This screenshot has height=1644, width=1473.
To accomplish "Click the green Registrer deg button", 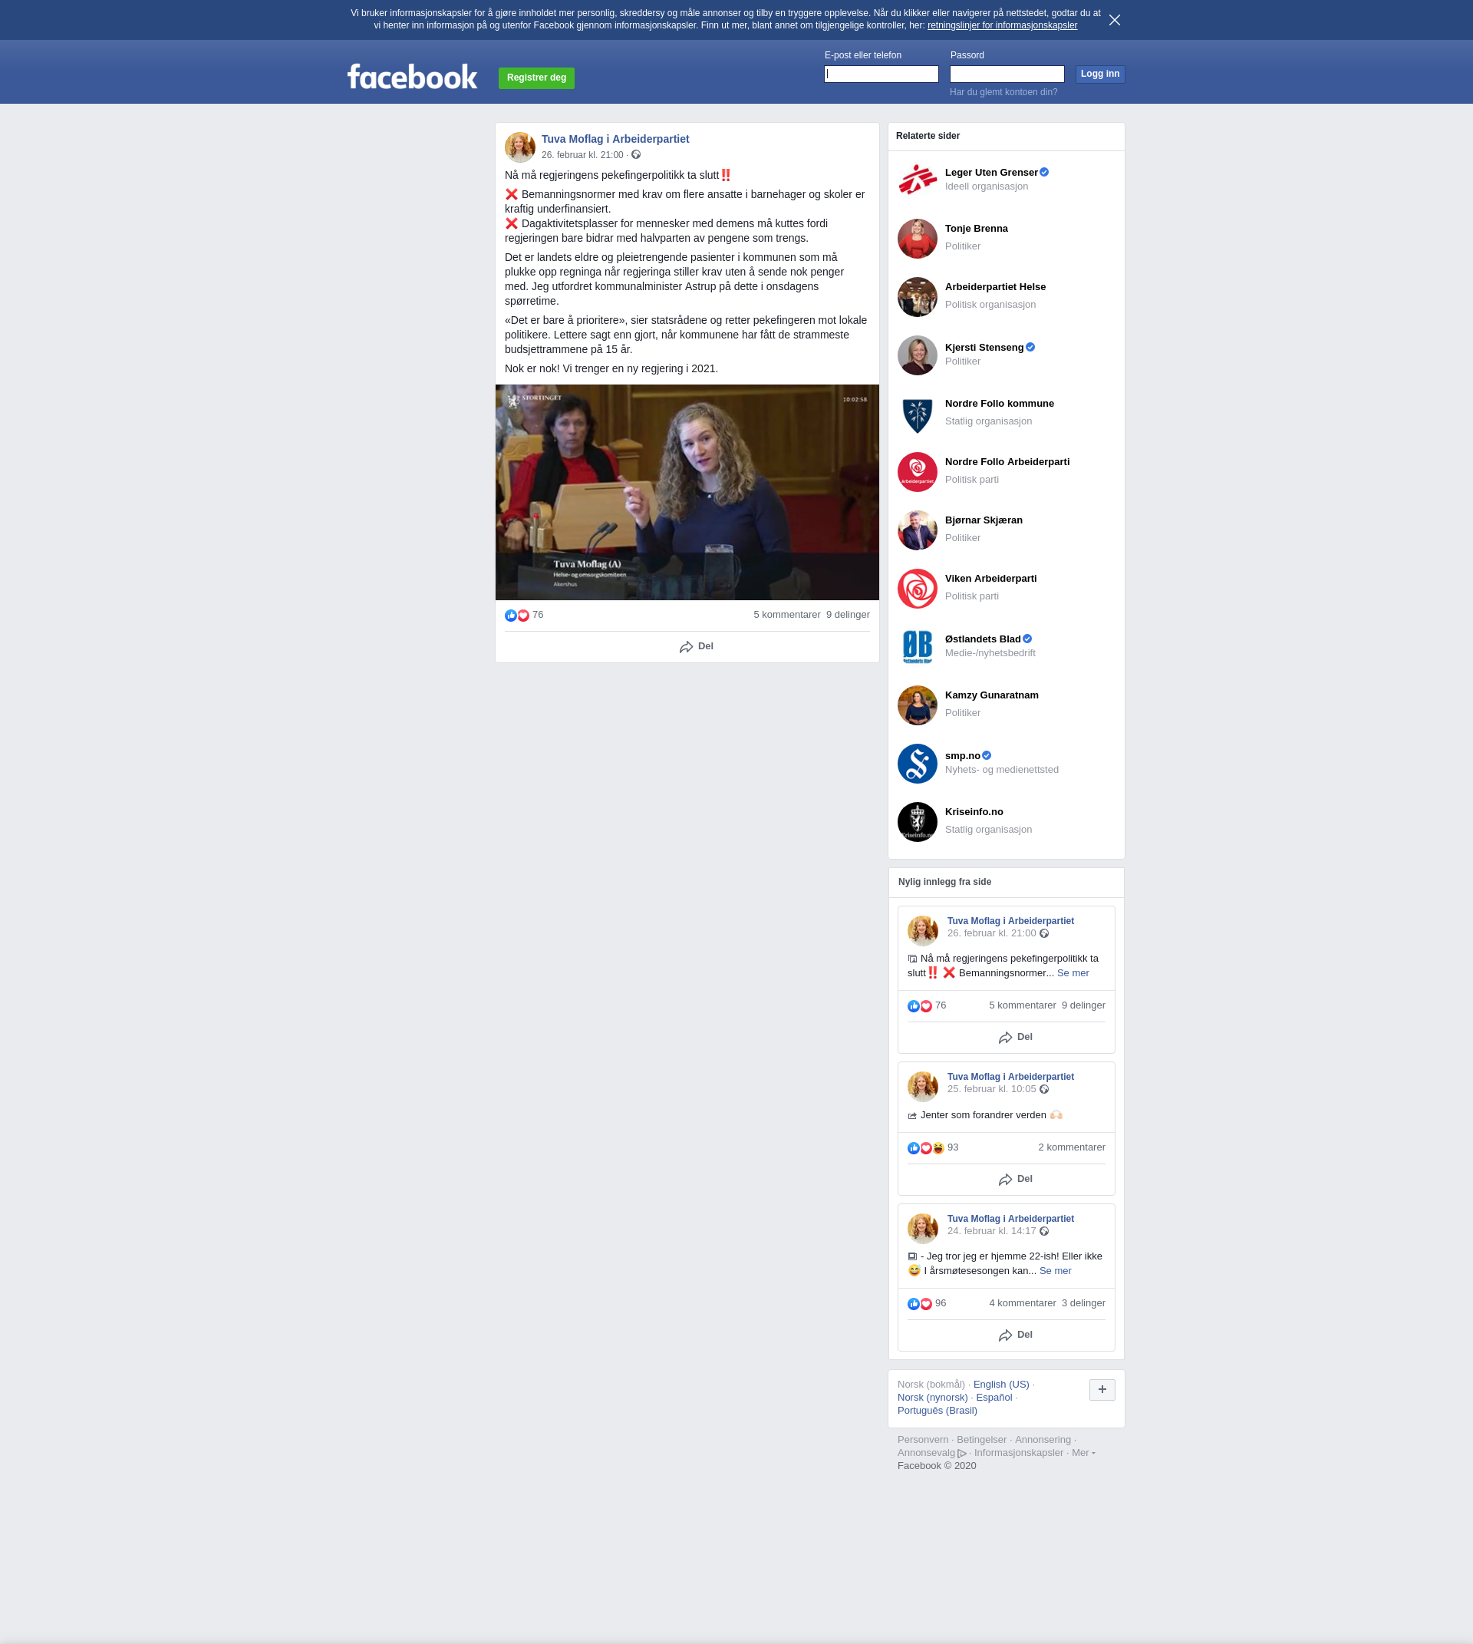I will tap(535, 78).
